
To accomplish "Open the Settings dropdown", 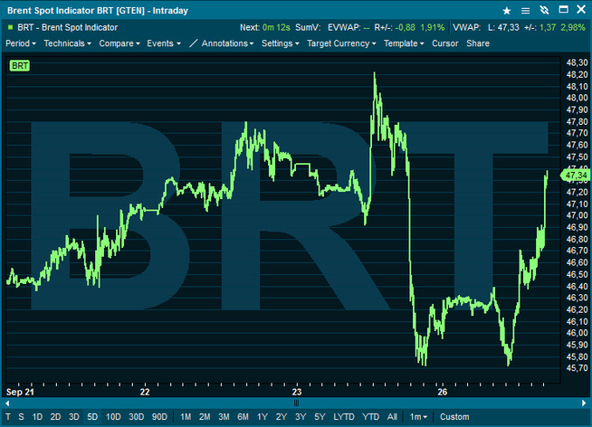I will (281, 43).
